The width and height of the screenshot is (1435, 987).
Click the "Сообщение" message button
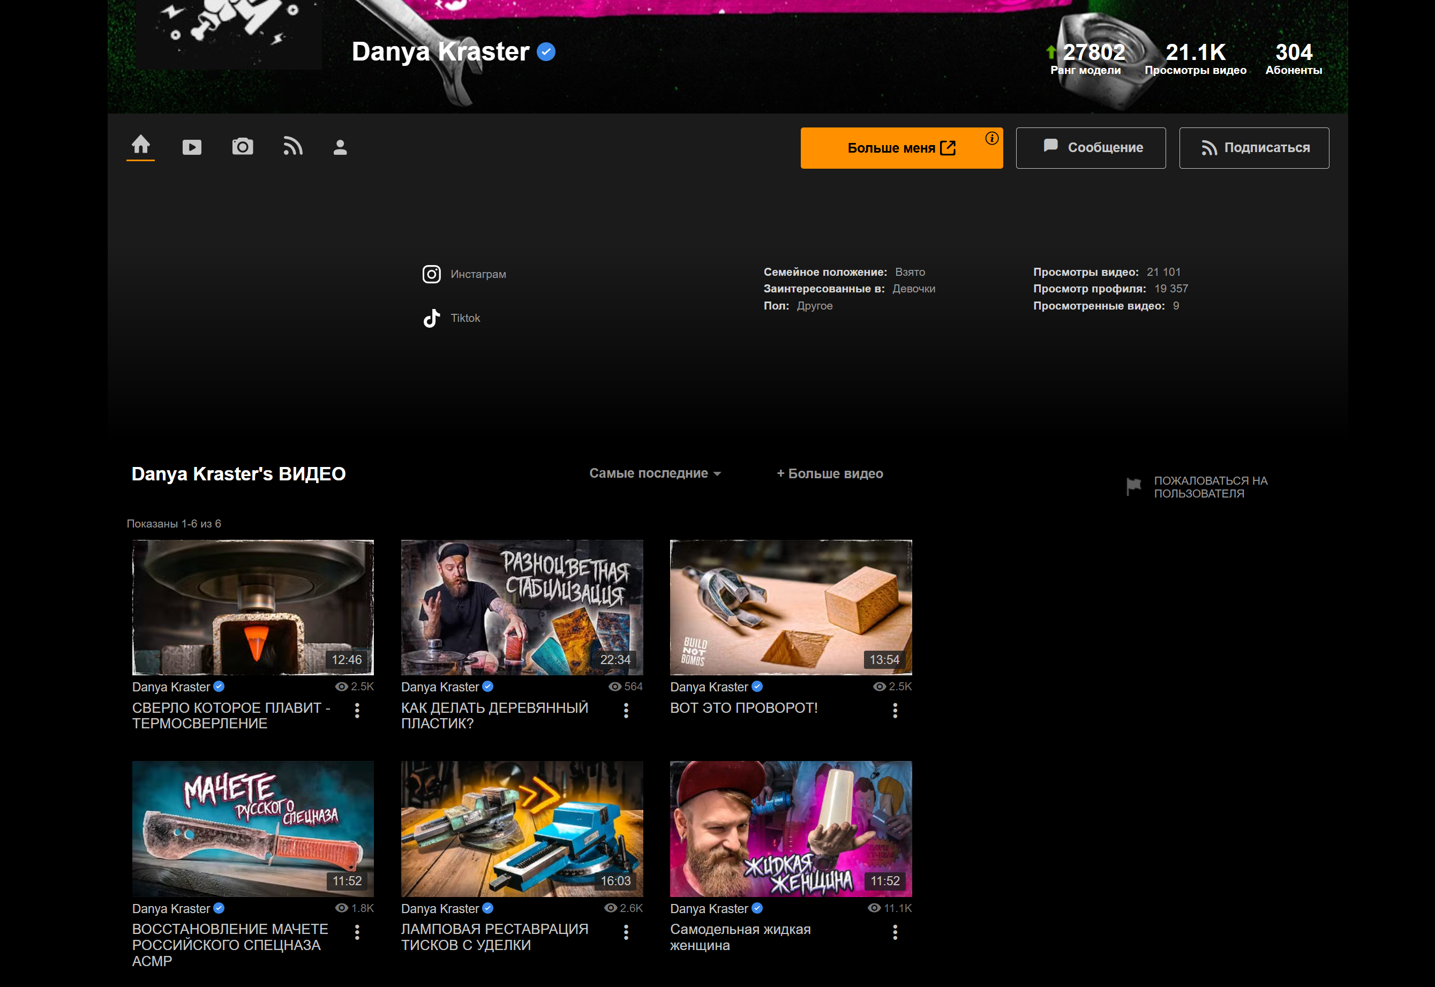(x=1091, y=148)
